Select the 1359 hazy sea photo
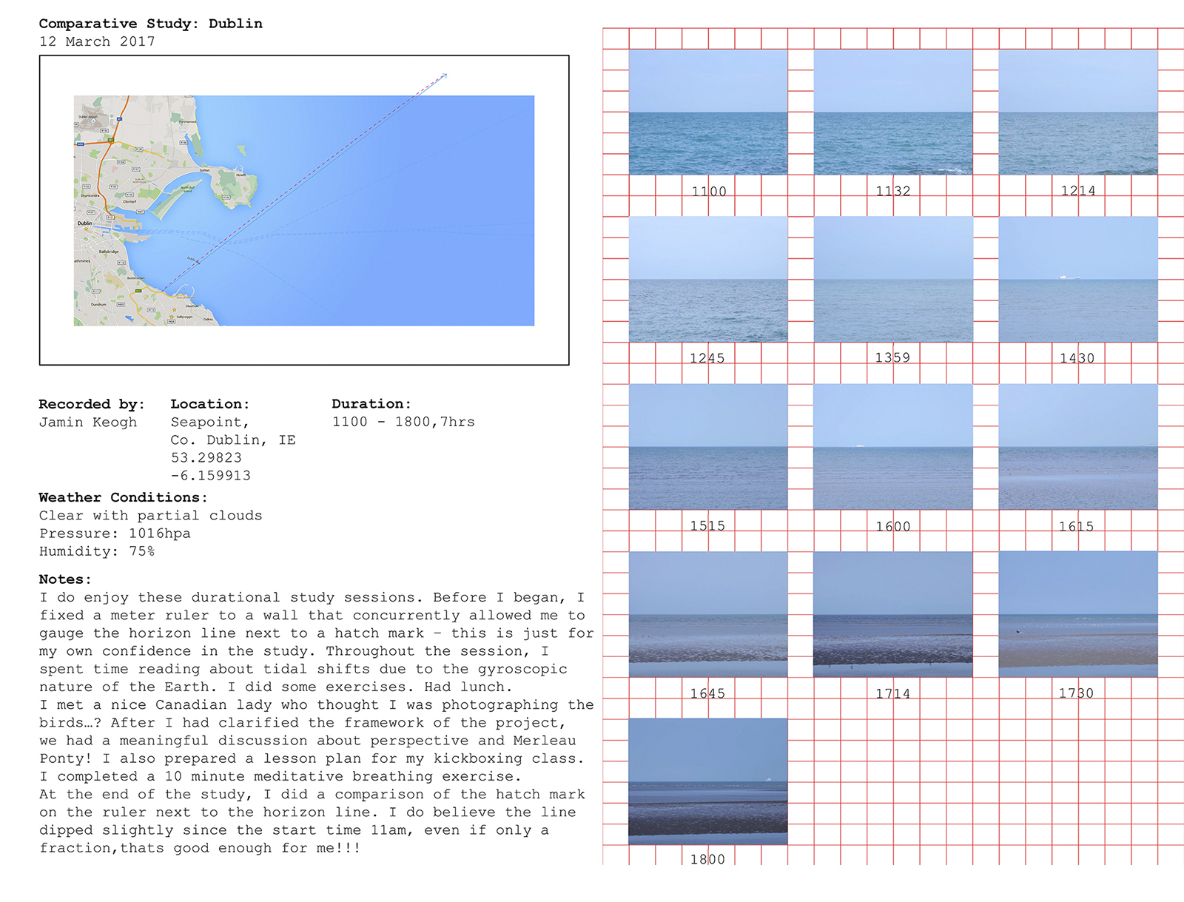This screenshot has width=1184, height=902. click(x=893, y=279)
